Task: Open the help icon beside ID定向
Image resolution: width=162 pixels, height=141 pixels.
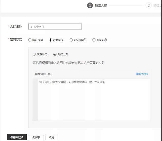Action: tap(105, 40)
